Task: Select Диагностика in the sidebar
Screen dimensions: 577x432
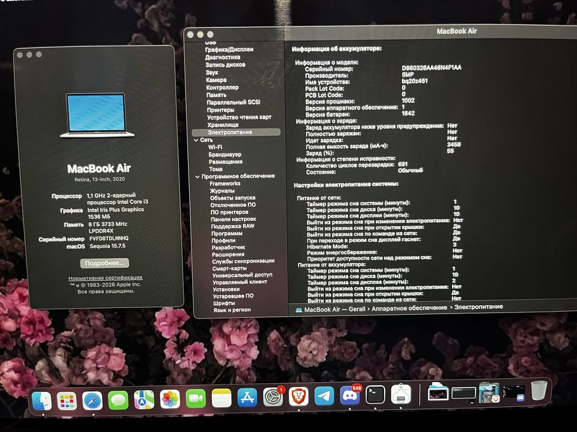Action: click(223, 57)
